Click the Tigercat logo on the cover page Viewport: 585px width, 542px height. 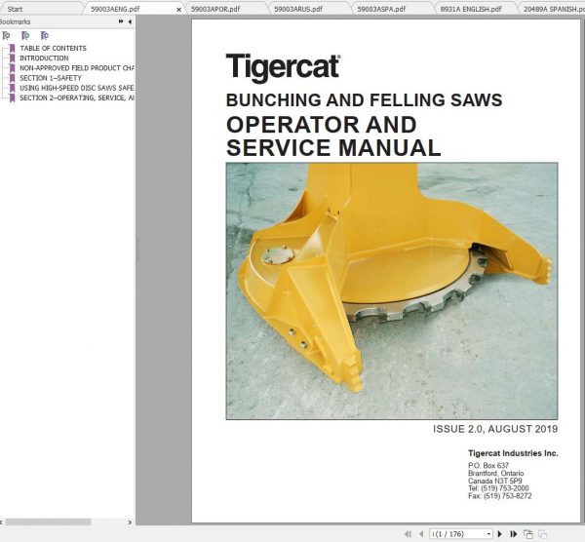[x=283, y=67]
